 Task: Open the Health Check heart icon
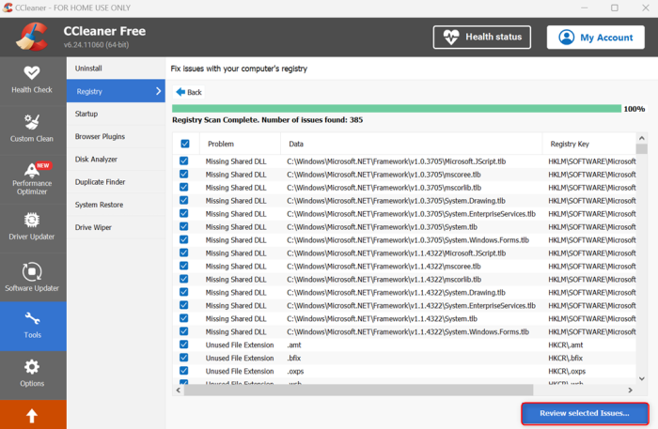(31, 73)
